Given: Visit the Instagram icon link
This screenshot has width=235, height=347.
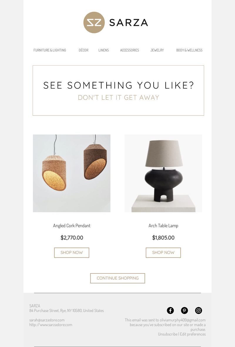Looking at the screenshot, I should [x=199, y=311].
